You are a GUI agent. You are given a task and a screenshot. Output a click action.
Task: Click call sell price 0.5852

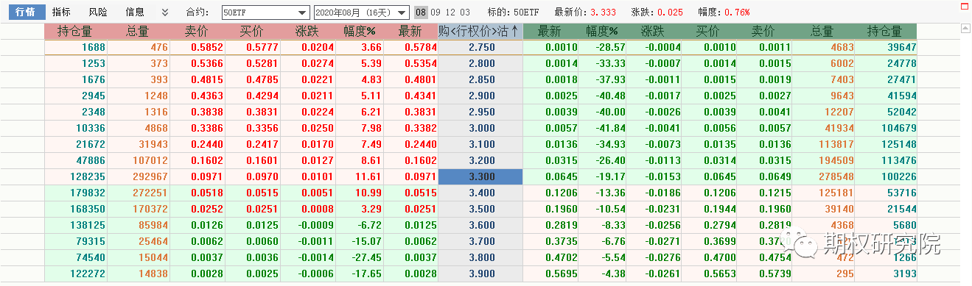(208, 47)
